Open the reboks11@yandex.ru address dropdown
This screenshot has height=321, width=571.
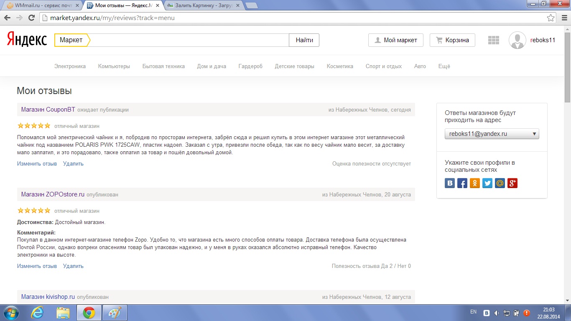492,134
